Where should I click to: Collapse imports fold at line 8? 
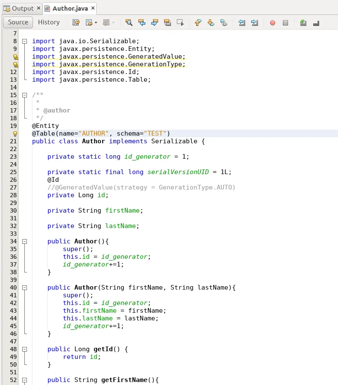pos(24,41)
